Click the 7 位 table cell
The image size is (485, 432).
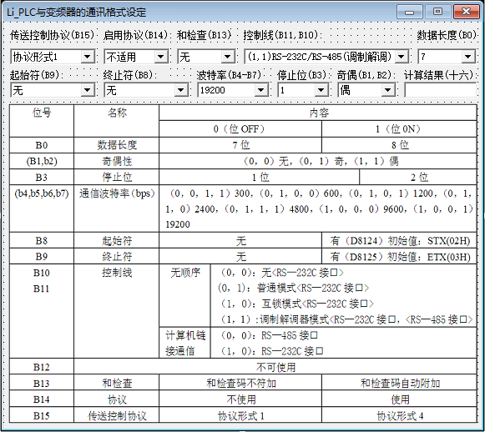coord(240,145)
